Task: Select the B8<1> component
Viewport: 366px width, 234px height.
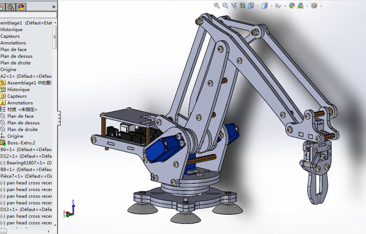Action: [x=26, y=169]
